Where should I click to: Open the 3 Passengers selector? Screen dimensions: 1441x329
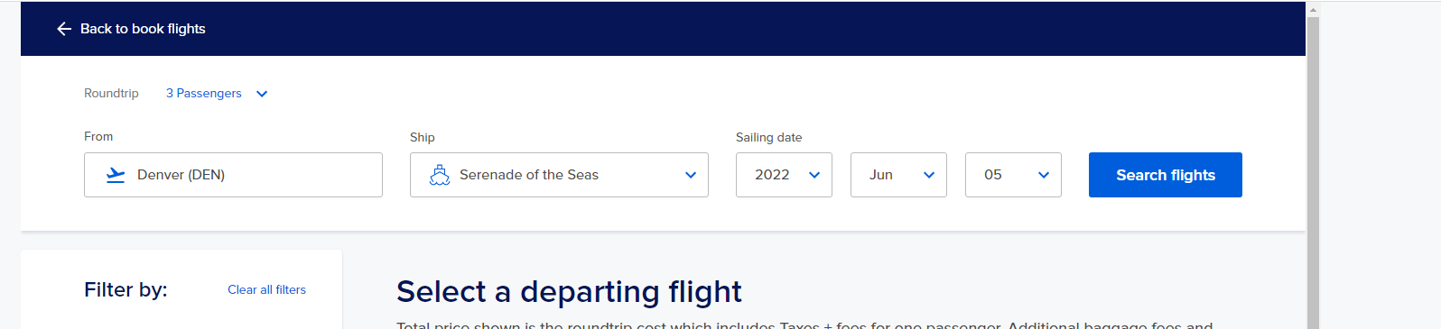click(x=204, y=93)
